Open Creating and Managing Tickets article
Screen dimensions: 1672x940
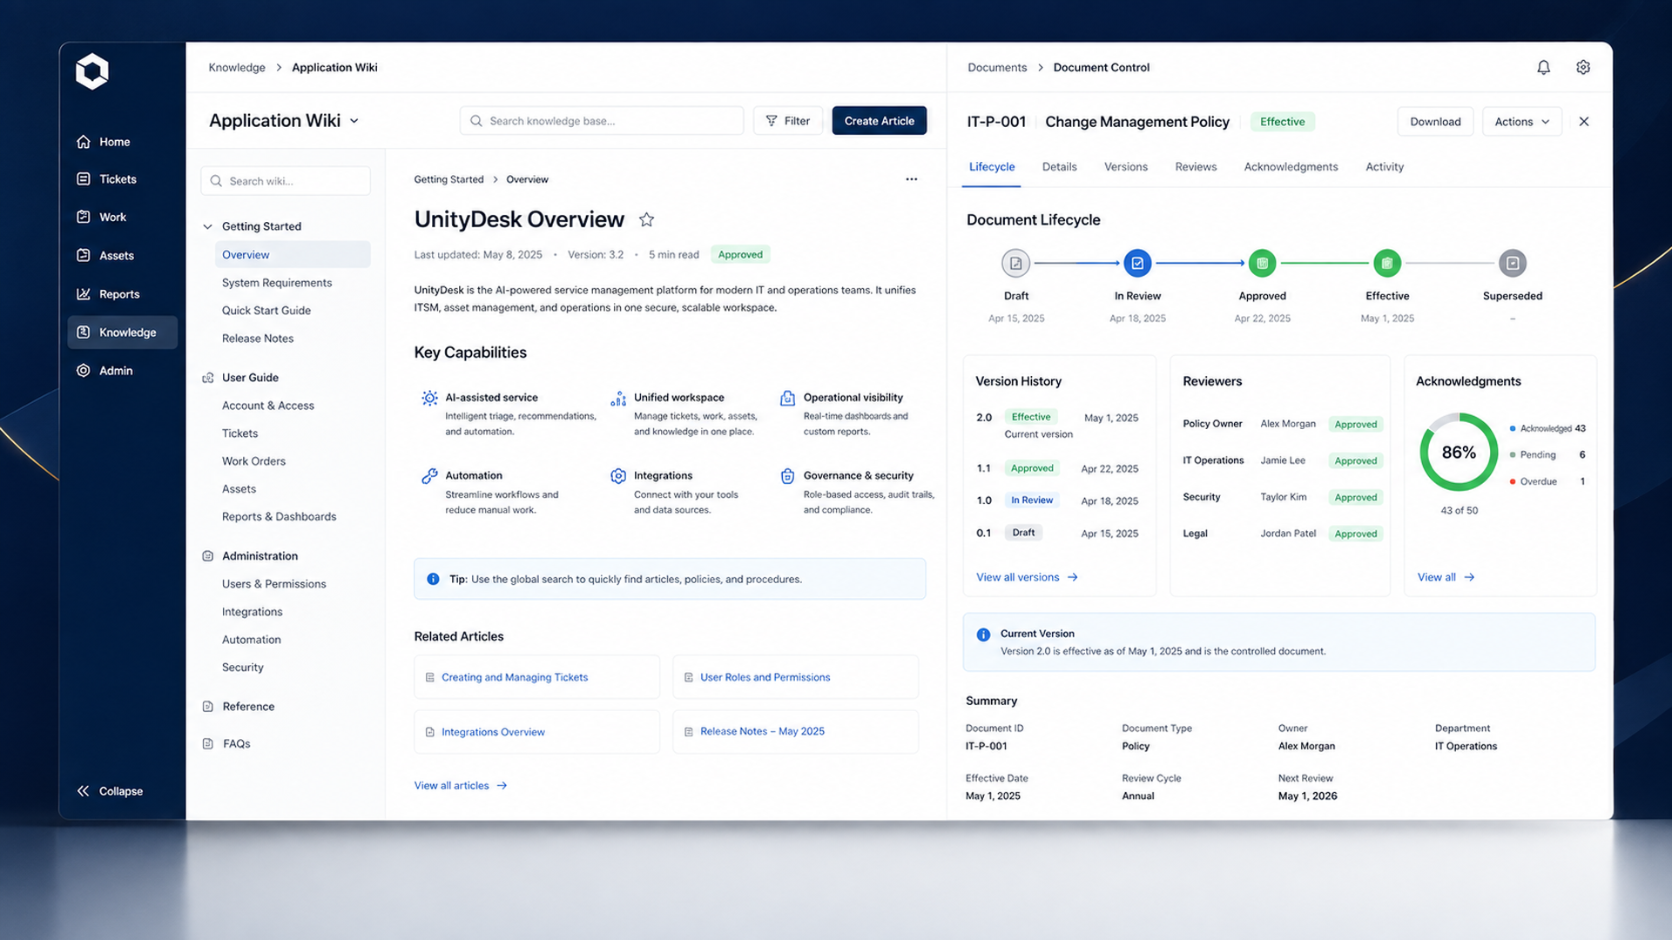pyautogui.click(x=536, y=677)
